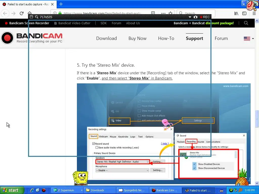This screenshot has height=194, width=259.
Task: Open the Windows start button
Action: [x=12, y=190]
